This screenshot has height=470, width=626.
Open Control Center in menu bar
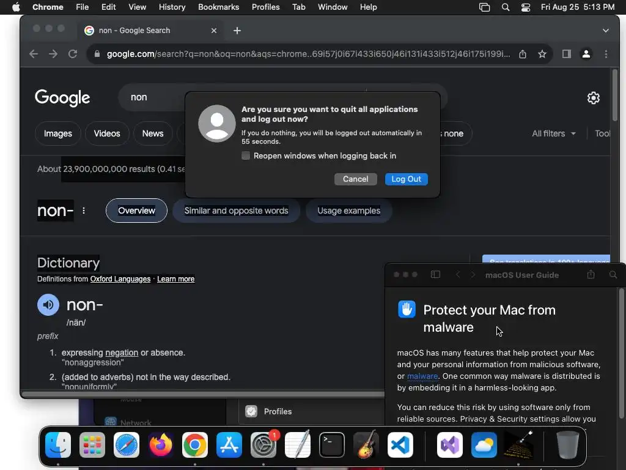[526, 7]
